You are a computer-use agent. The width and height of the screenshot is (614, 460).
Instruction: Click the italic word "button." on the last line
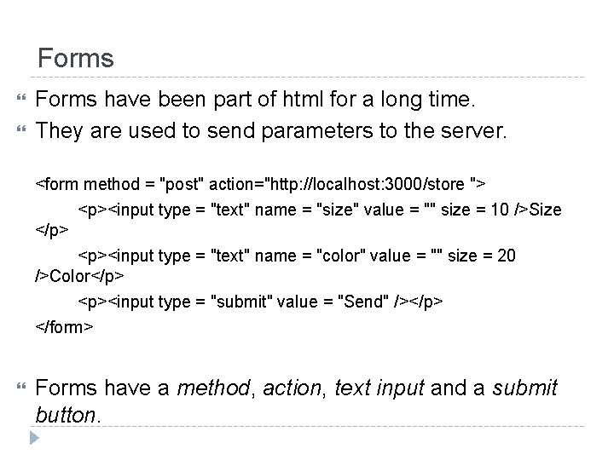(68, 415)
